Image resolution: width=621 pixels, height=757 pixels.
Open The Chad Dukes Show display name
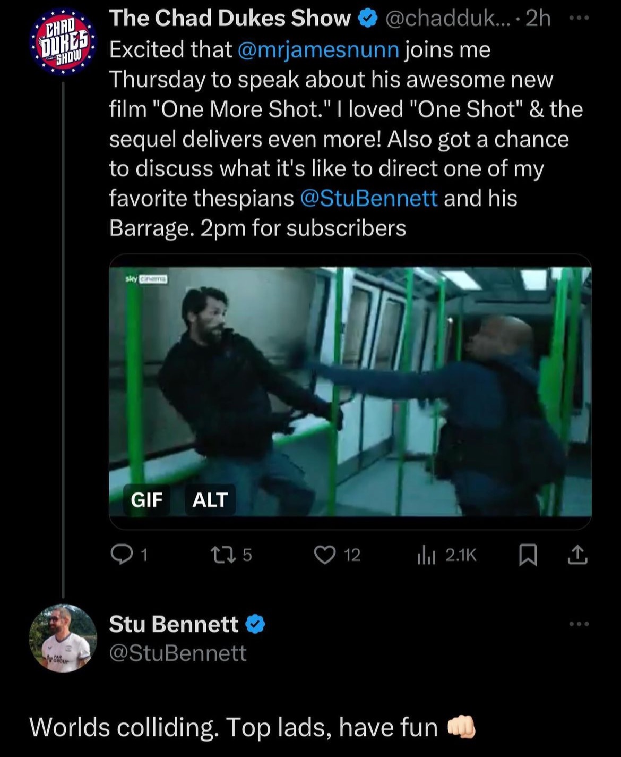(229, 19)
